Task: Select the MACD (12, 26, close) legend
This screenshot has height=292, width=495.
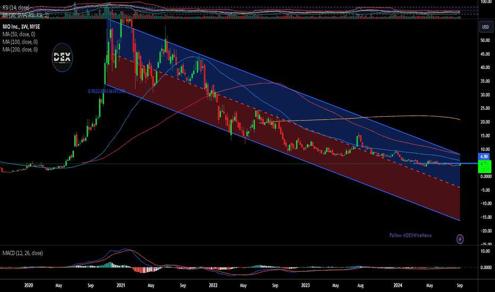Action: coord(23,253)
